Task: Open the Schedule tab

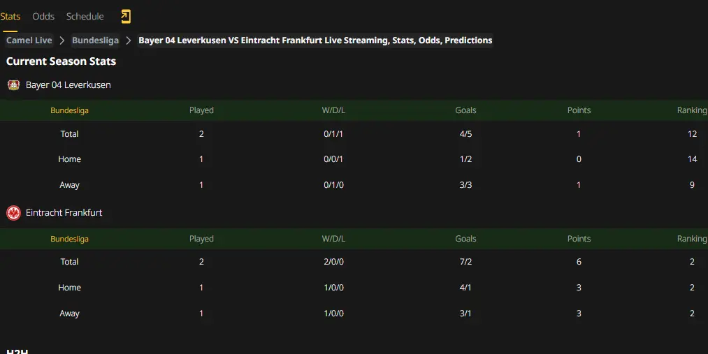Action: (85, 17)
